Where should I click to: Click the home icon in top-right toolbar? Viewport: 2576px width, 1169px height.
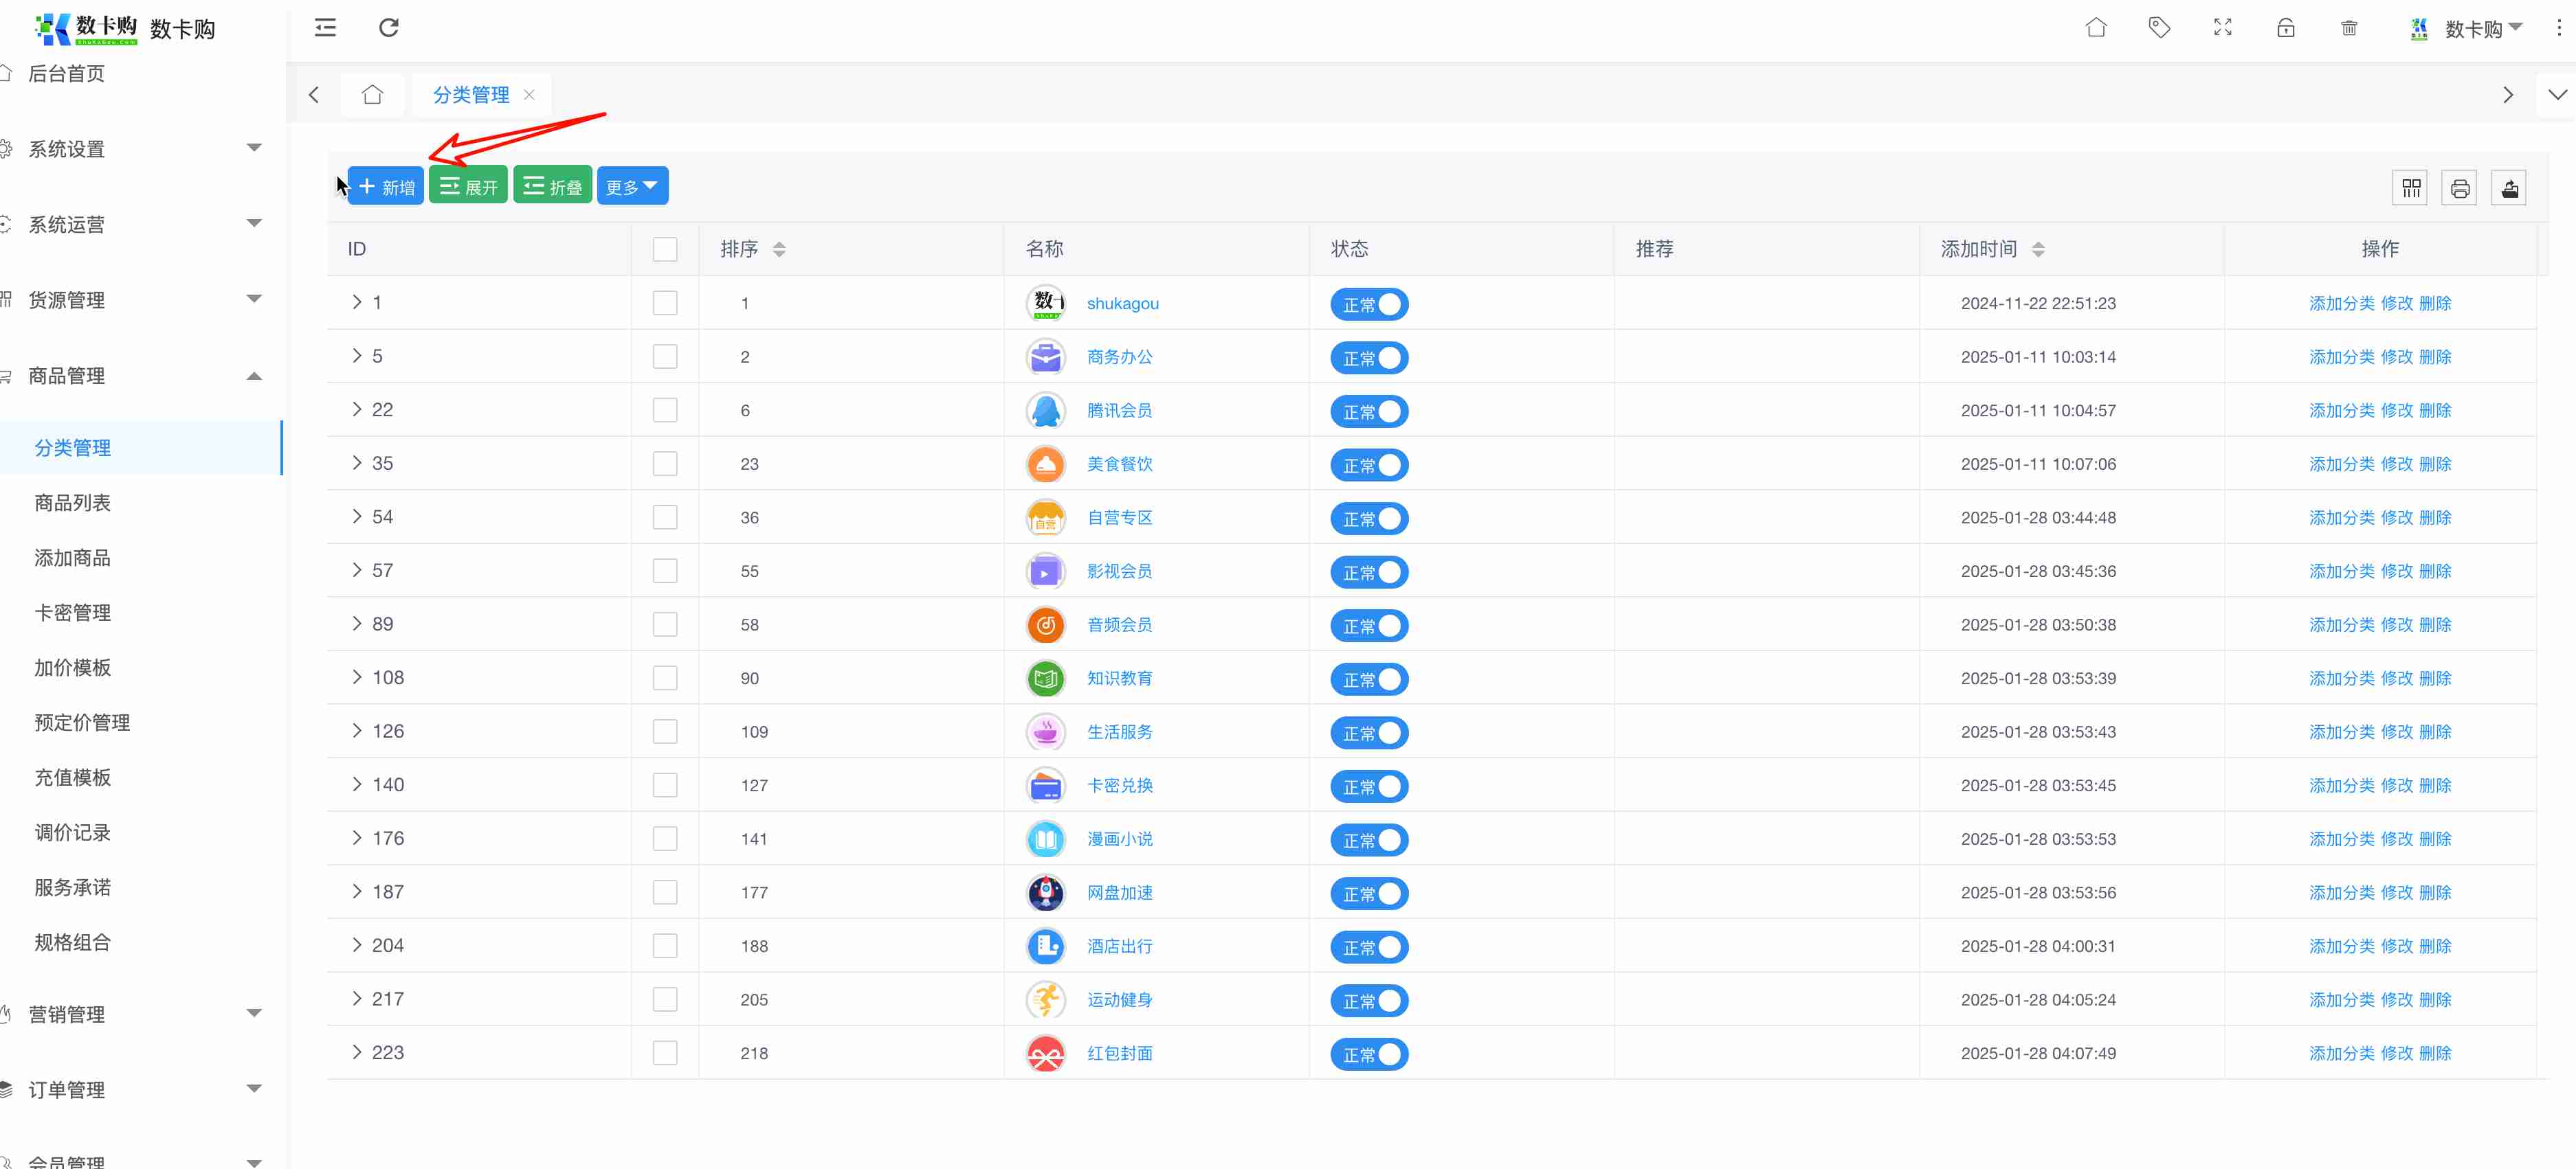coord(2096,28)
